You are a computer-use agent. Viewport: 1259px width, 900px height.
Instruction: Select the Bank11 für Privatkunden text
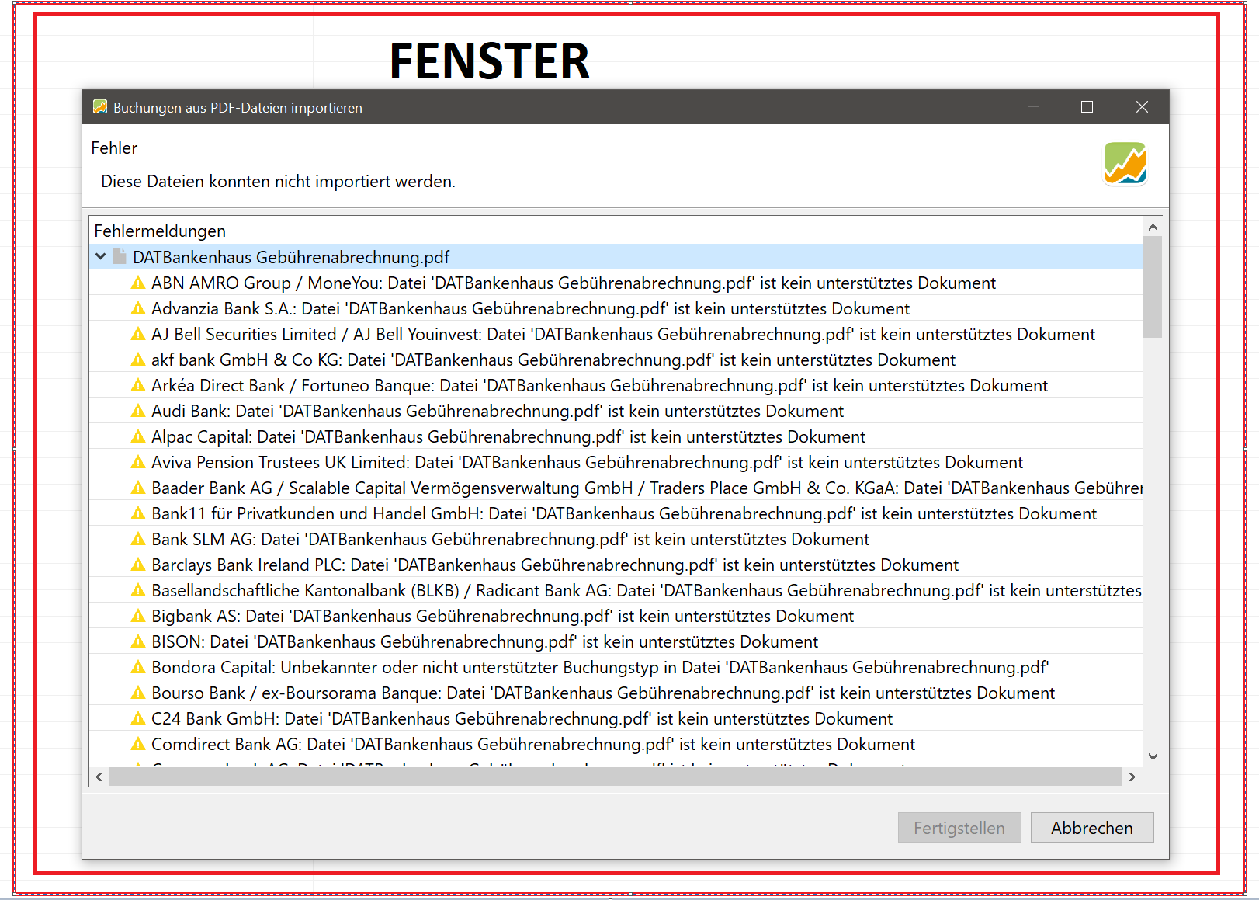pyautogui.click(x=624, y=513)
